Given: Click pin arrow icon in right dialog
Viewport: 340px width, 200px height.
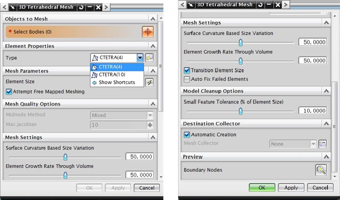Looking at the screenshot, I should click(x=191, y=5).
